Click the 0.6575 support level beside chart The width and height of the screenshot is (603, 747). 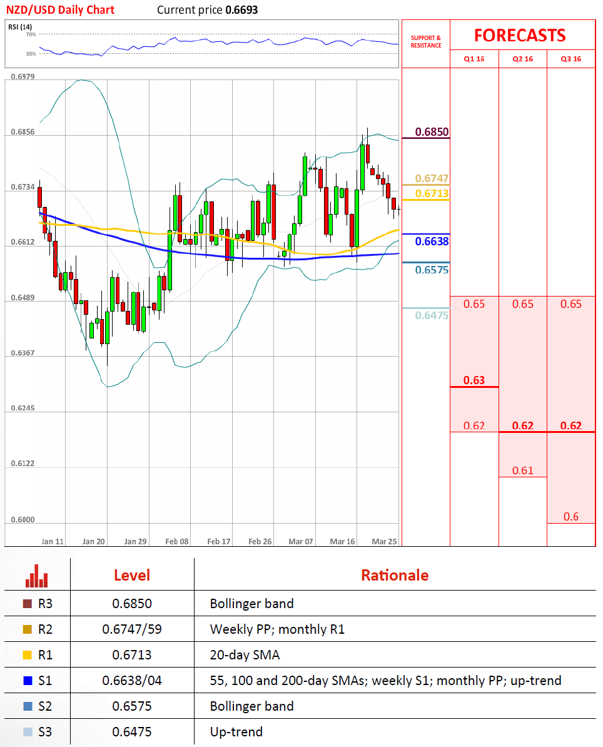pyautogui.click(x=432, y=270)
